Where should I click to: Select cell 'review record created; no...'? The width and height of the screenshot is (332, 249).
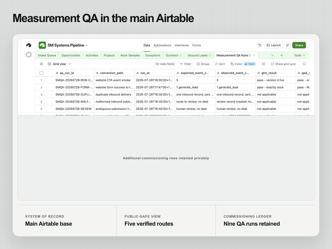pyautogui.click(x=235, y=102)
